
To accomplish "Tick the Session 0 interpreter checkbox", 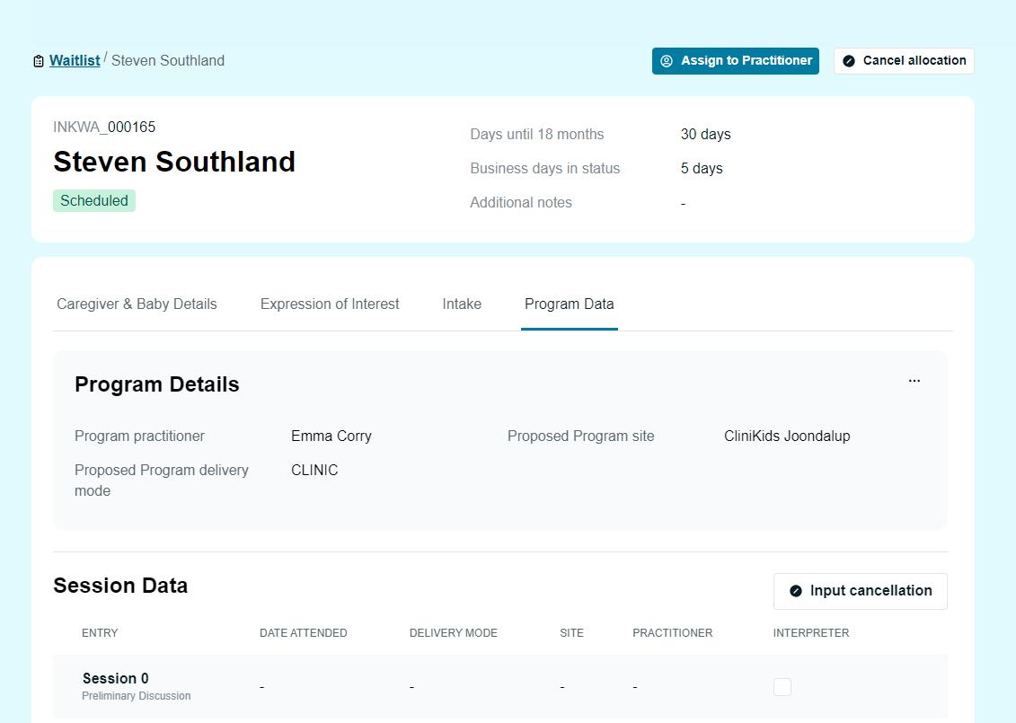I will click(x=782, y=687).
